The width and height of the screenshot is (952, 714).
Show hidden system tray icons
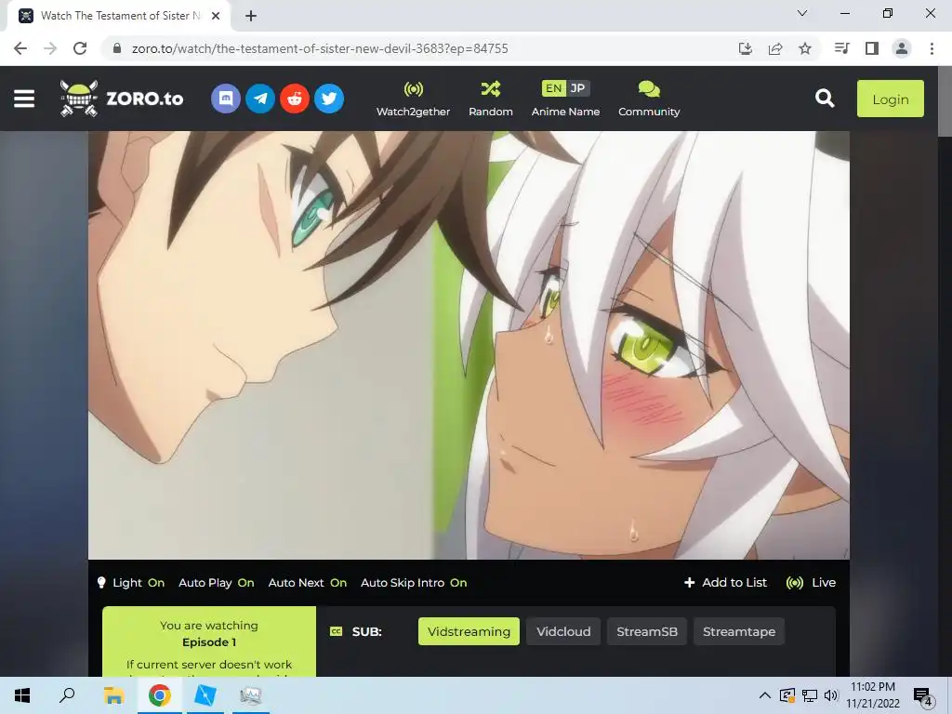765,695
